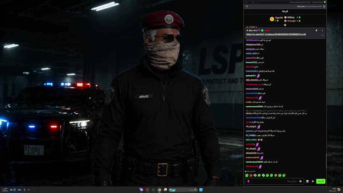
Task: Collapse the pinned message with chevron
Action: point(322,35)
